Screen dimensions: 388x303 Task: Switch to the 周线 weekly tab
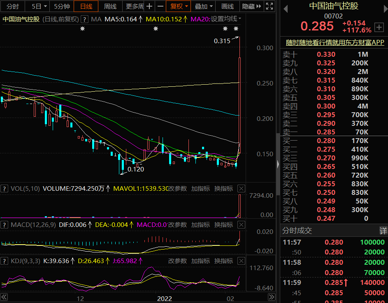point(110,6)
